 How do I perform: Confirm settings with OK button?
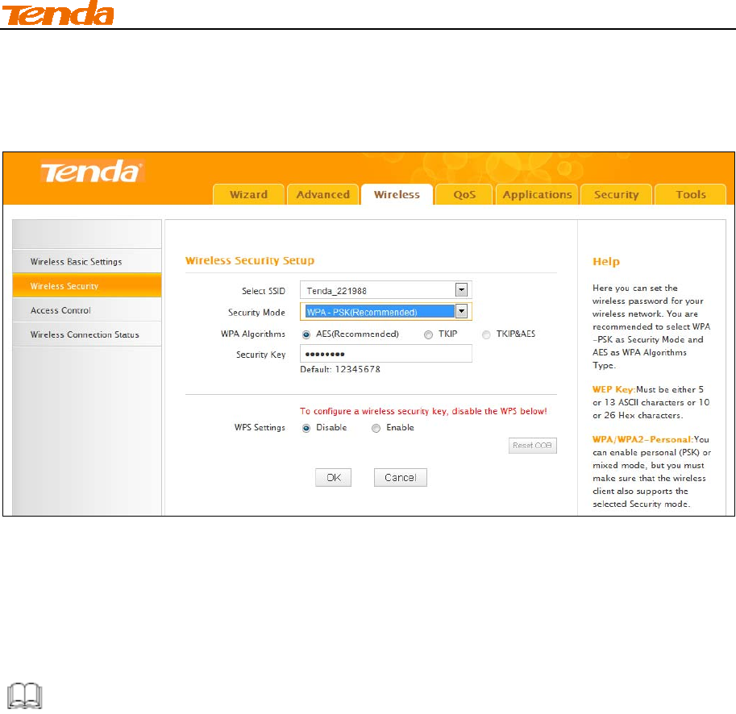coord(333,478)
